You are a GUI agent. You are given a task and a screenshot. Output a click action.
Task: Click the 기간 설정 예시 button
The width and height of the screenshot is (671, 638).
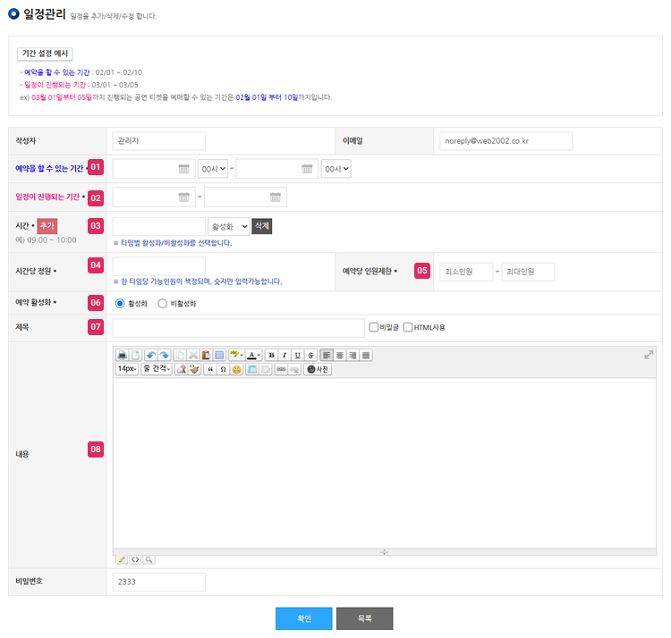(x=45, y=54)
